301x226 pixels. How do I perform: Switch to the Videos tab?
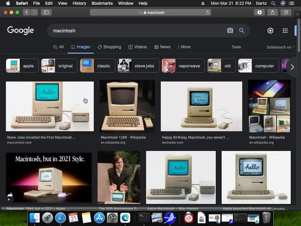click(x=138, y=47)
